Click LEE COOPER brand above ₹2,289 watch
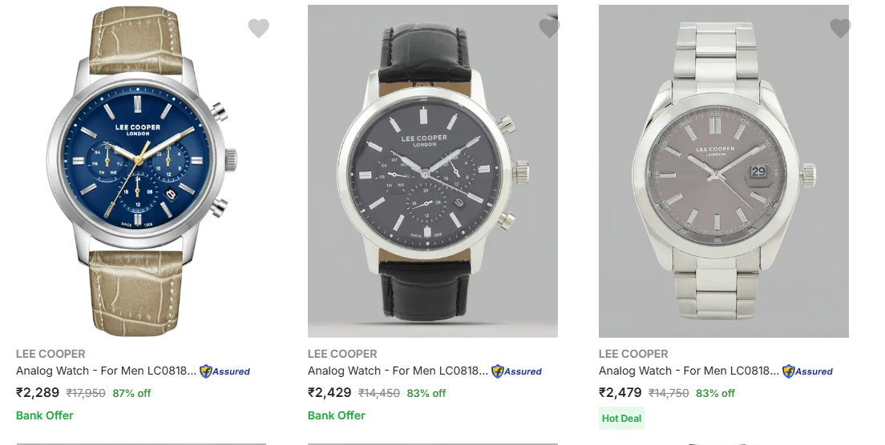The image size is (885, 445). (51, 354)
